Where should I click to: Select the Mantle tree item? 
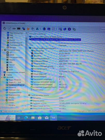coord(11,100)
